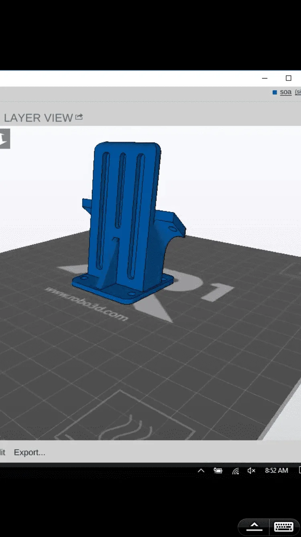Select the LAYER VIEW heading
301x537 pixels.
click(38, 118)
